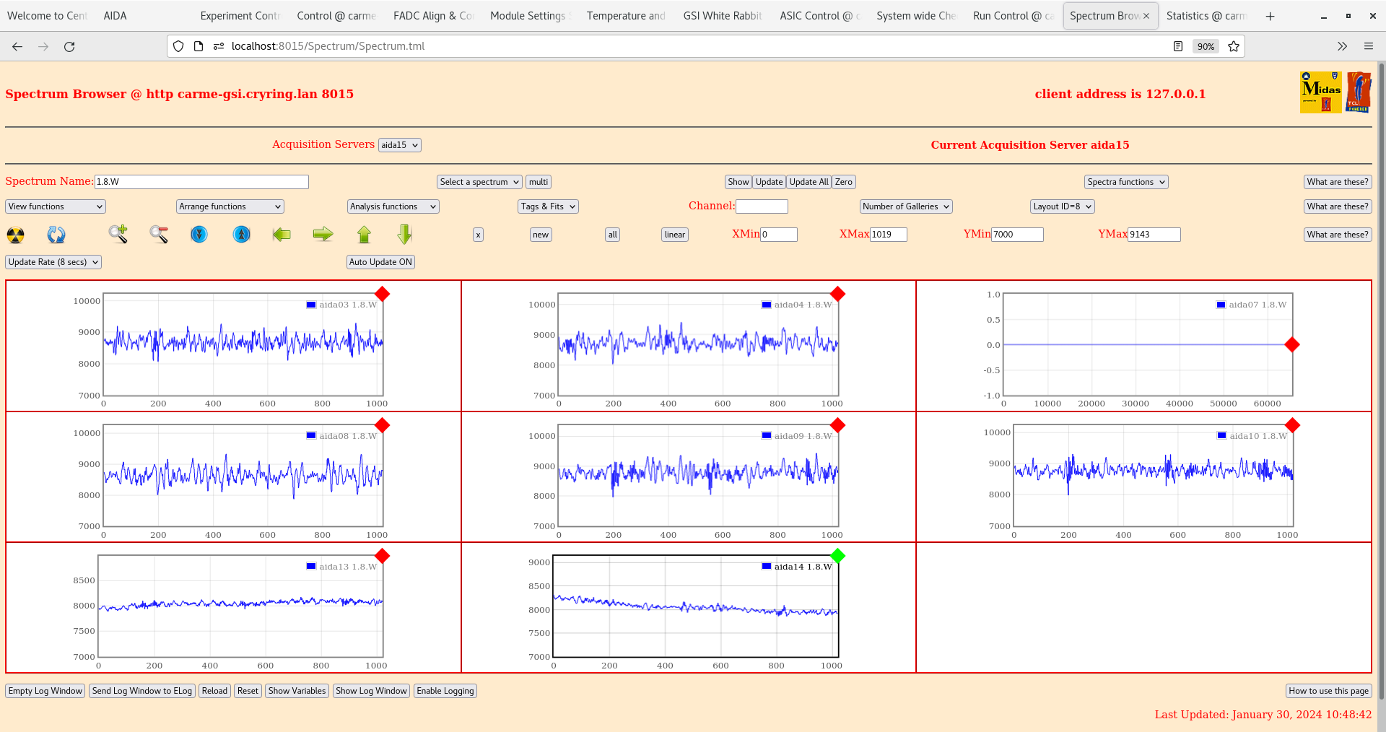The image size is (1386, 732).
Task: Click the YMax value input field
Action: coord(1154,234)
